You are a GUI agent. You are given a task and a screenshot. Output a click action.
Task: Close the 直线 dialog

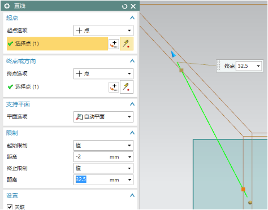[x=133, y=6]
